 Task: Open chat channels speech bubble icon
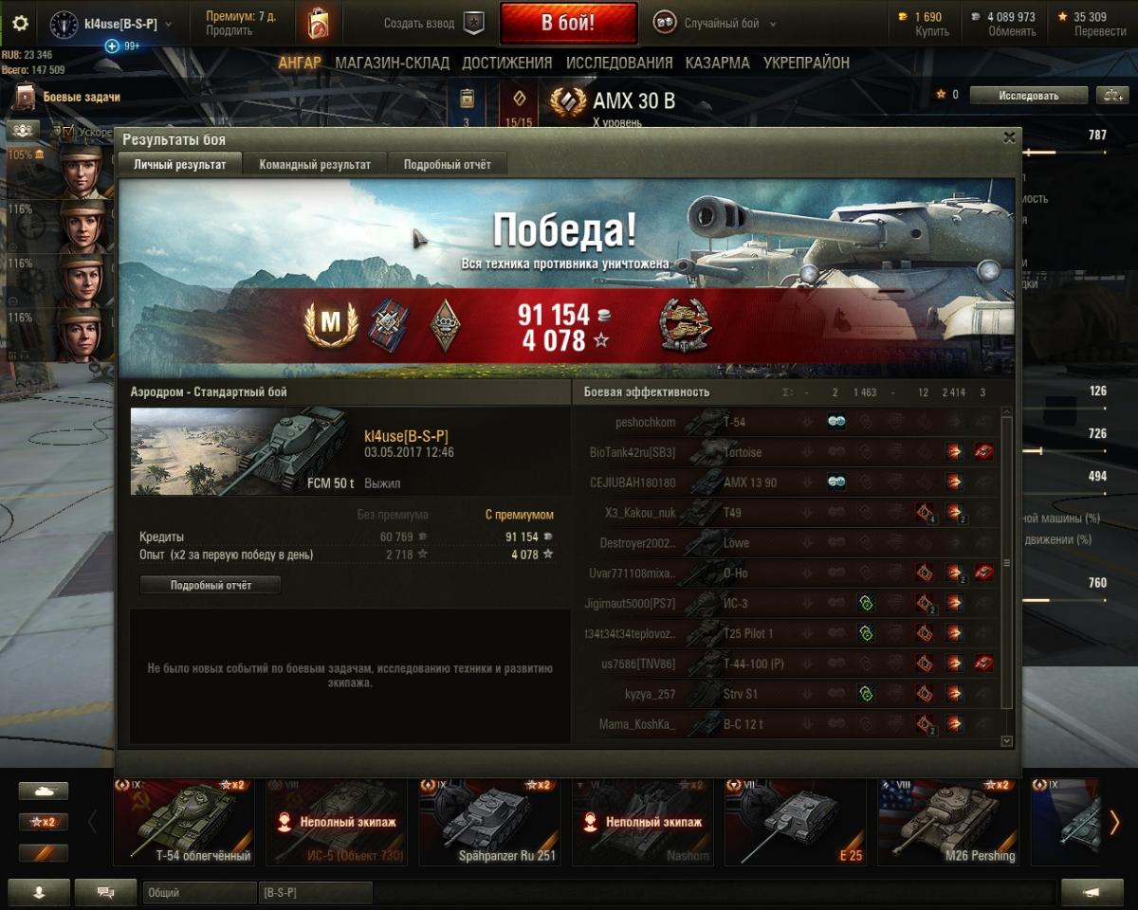tap(105, 892)
